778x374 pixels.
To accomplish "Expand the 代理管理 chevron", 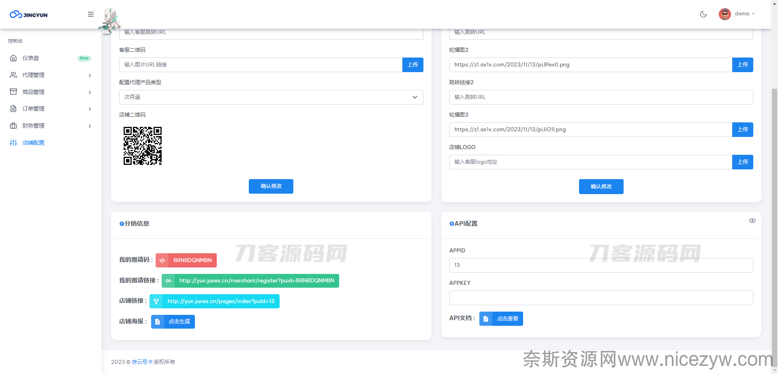I will pos(90,75).
